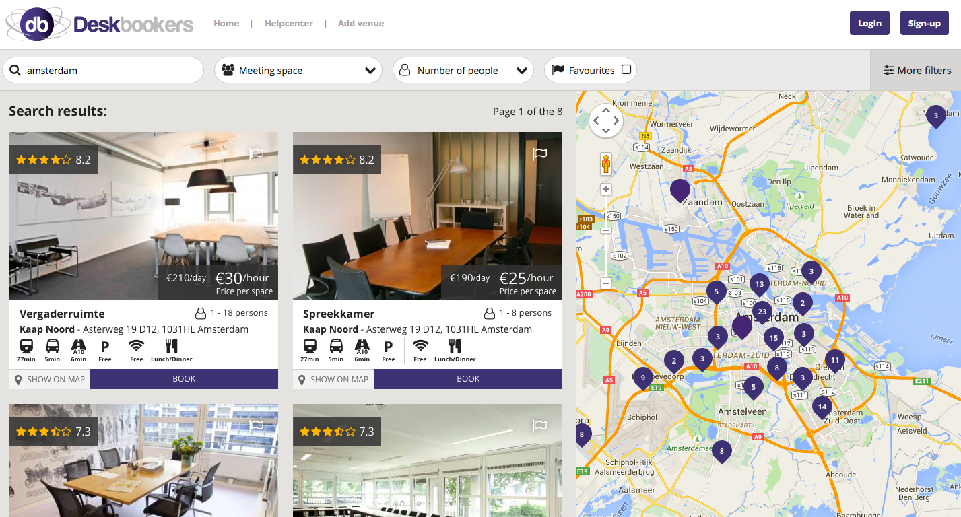Click map cluster marker 13

760,284
